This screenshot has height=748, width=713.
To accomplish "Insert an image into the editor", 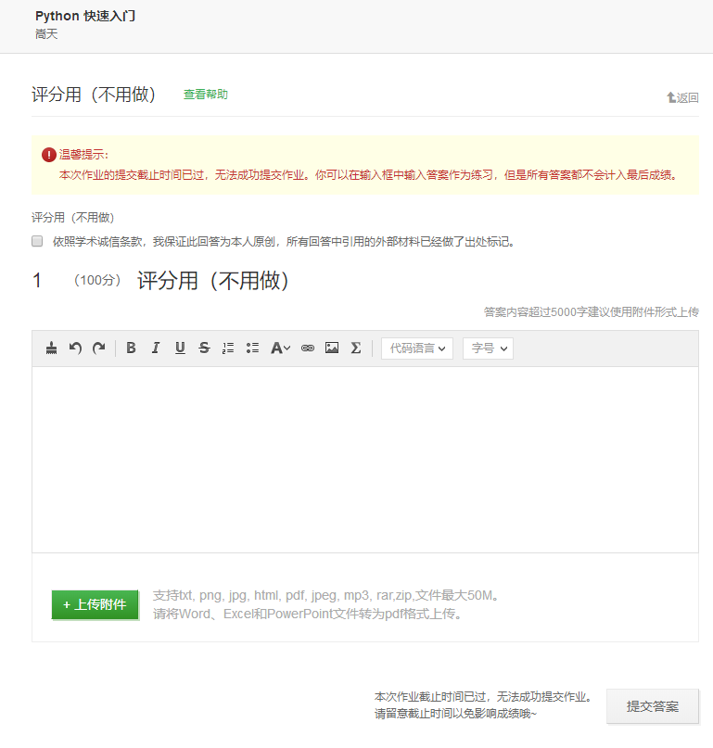I will 332,349.
